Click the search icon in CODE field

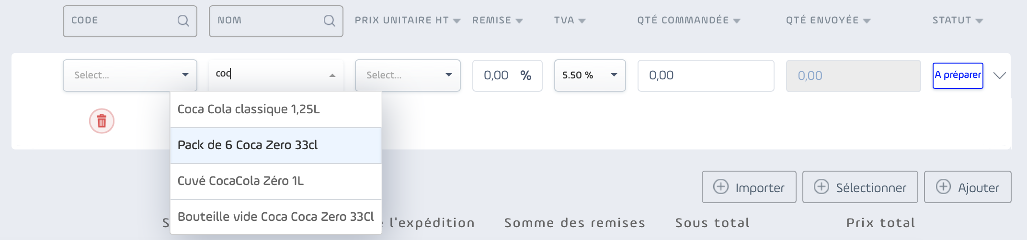(183, 21)
